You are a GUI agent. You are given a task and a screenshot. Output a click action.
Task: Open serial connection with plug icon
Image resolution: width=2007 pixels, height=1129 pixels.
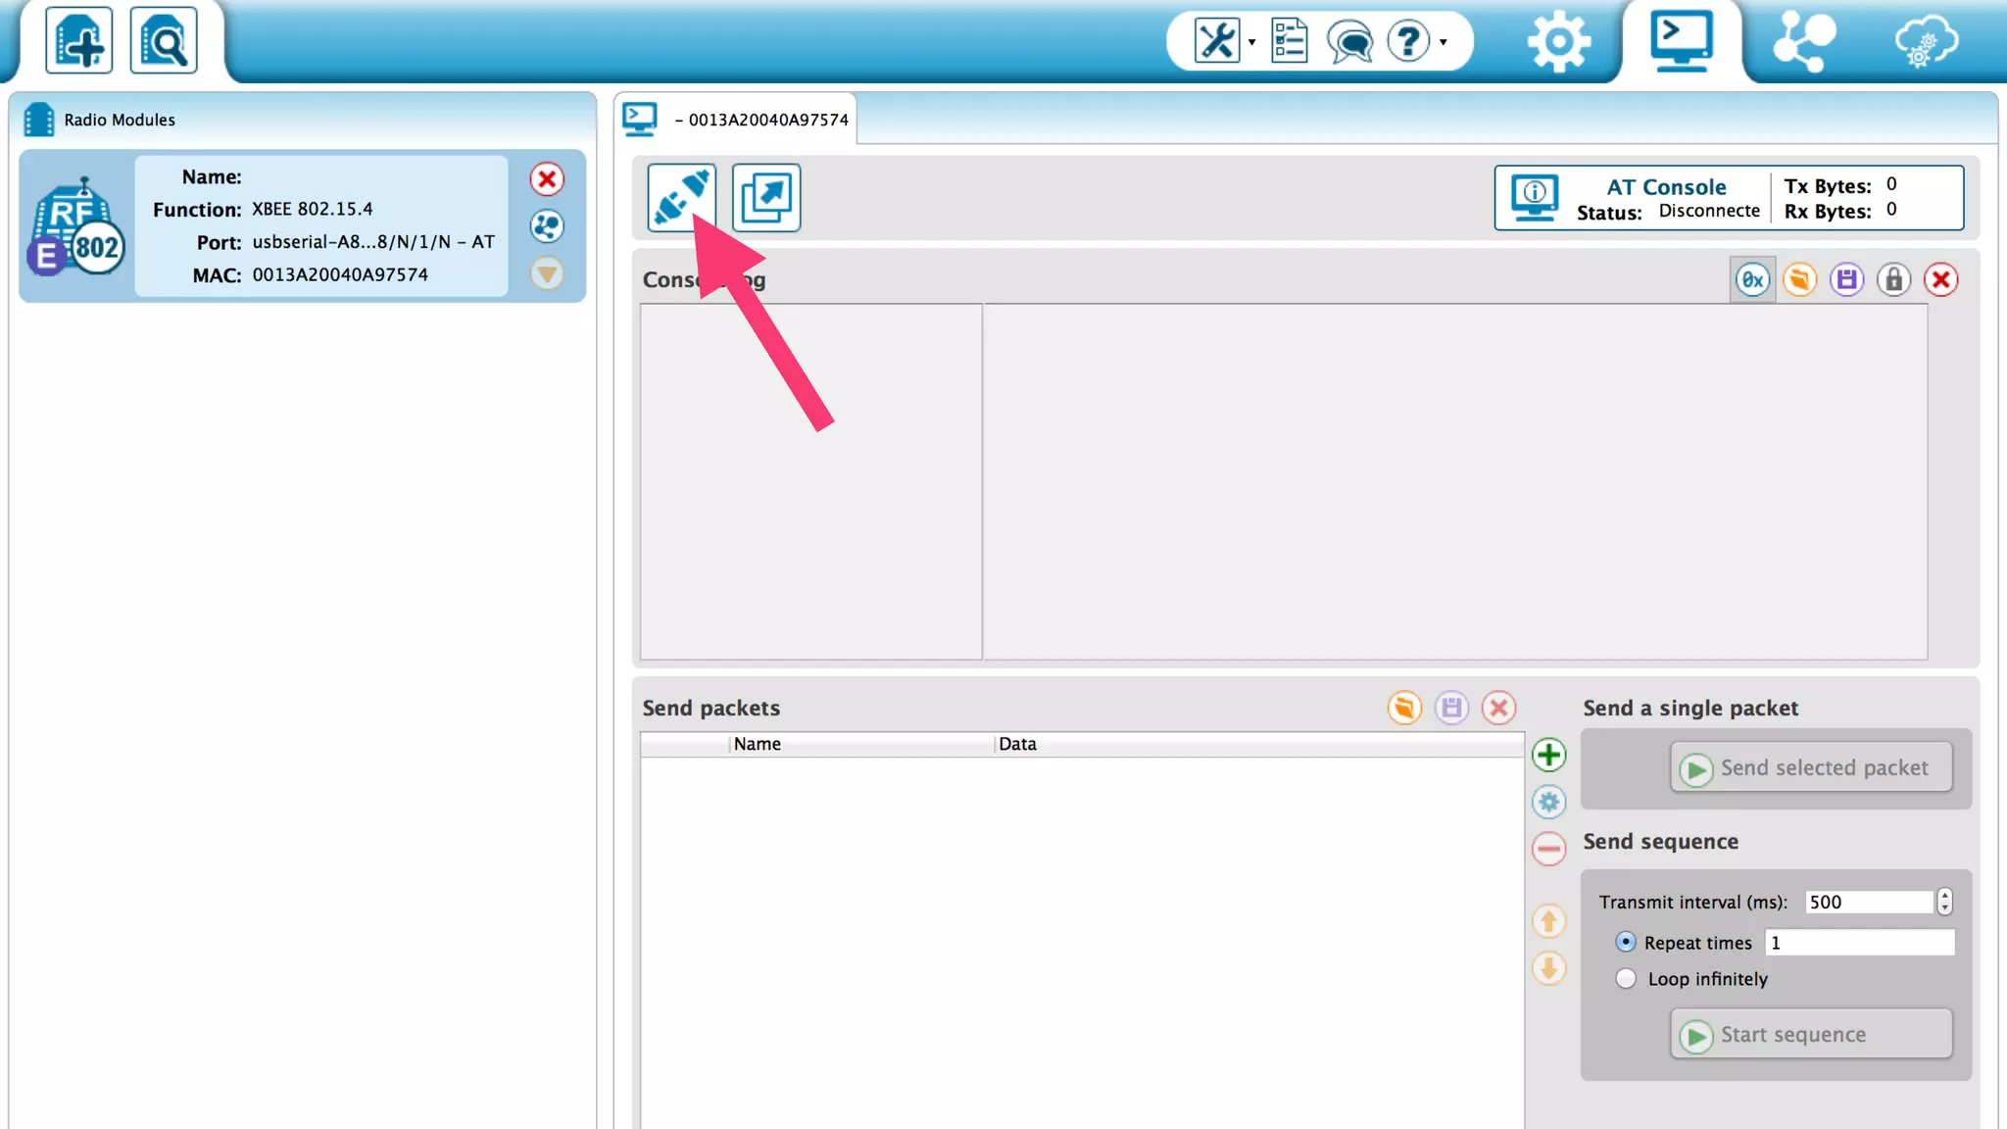pos(681,197)
